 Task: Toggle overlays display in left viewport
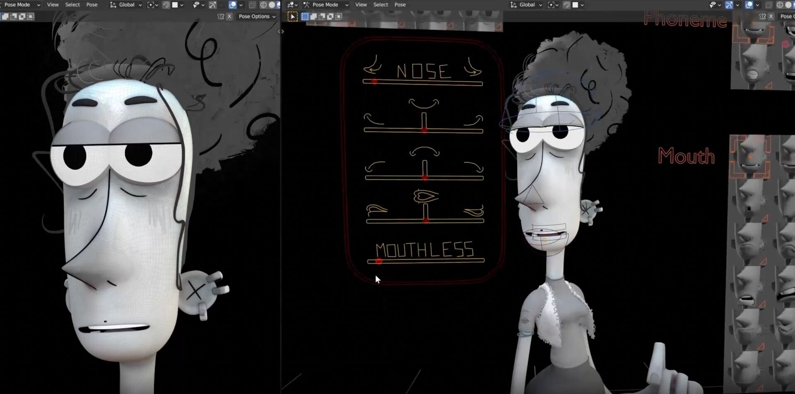pos(233,5)
